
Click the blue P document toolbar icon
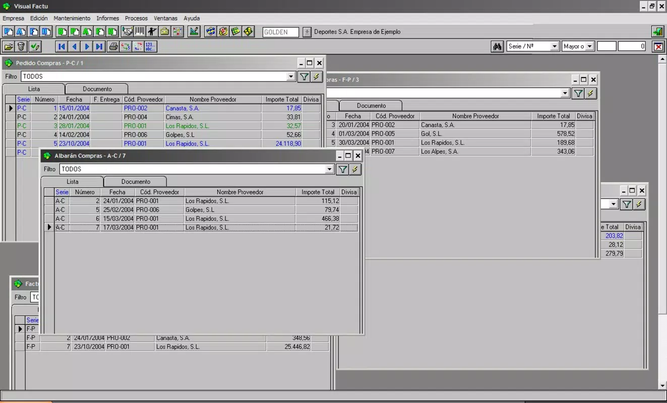tap(9, 32)
